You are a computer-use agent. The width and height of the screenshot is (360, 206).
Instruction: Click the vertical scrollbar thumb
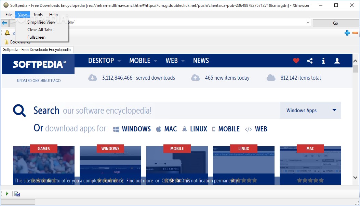click(x=356, y=69)
